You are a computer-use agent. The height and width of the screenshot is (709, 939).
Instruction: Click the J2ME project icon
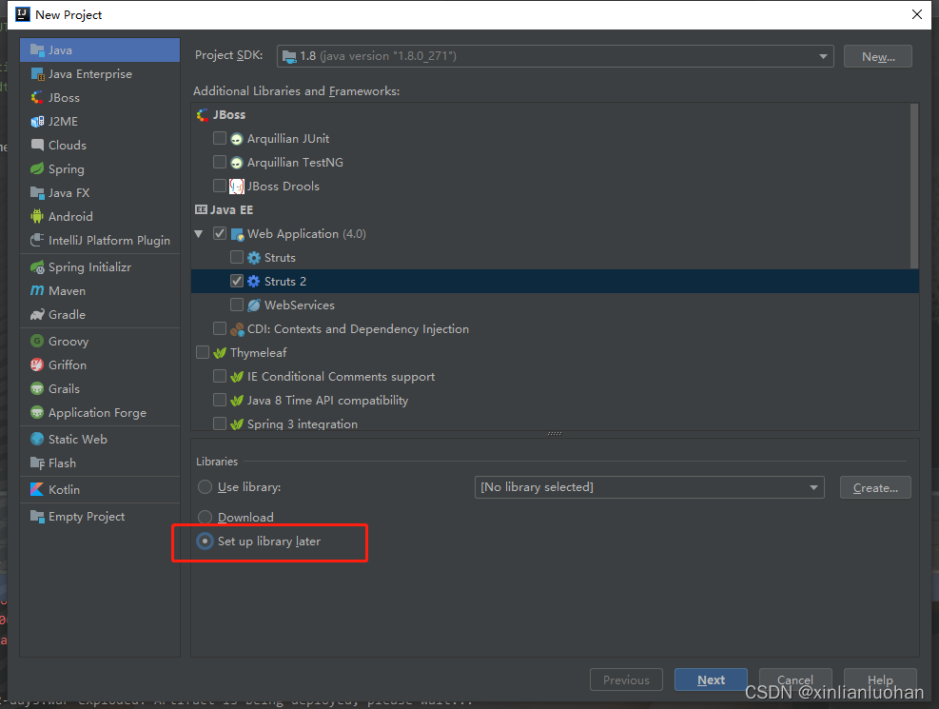point(37,122)
